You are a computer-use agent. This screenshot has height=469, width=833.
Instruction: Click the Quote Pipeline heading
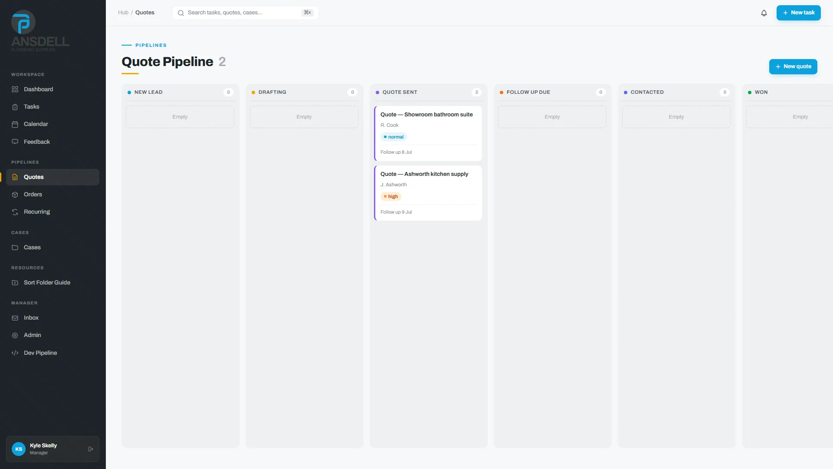[x=167, y=62]
